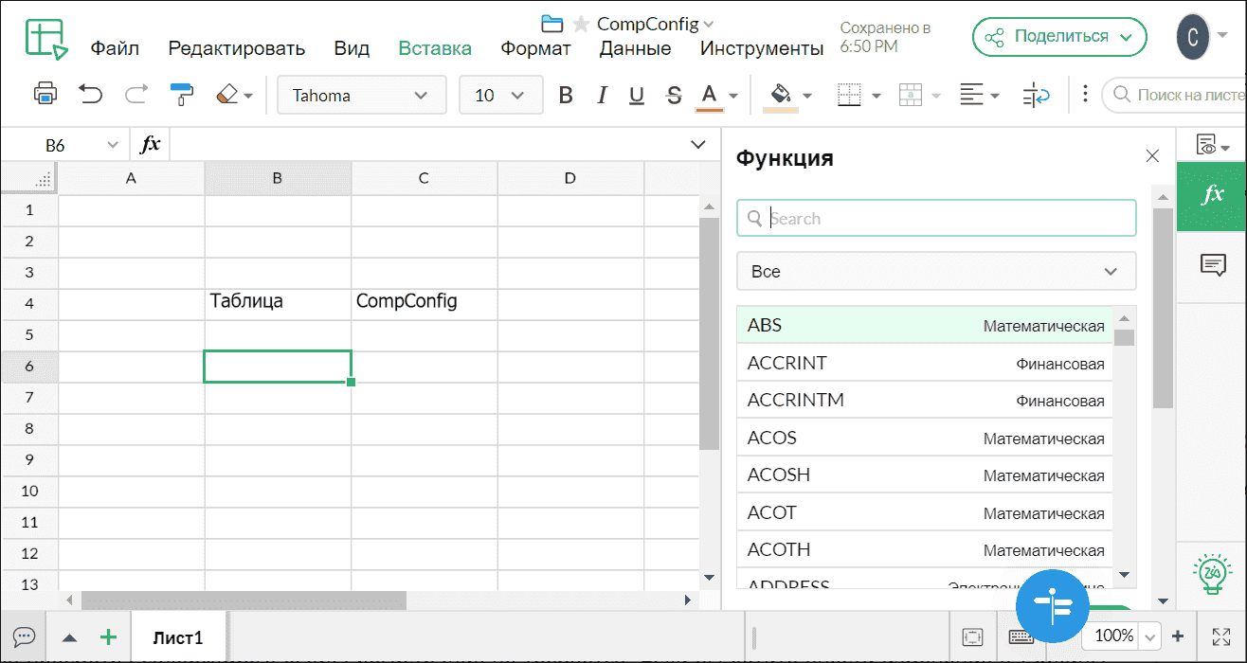This screenshot has height=663, width=1247.
Task: Open the Вставка menu
Action: (x=434, y=47)
